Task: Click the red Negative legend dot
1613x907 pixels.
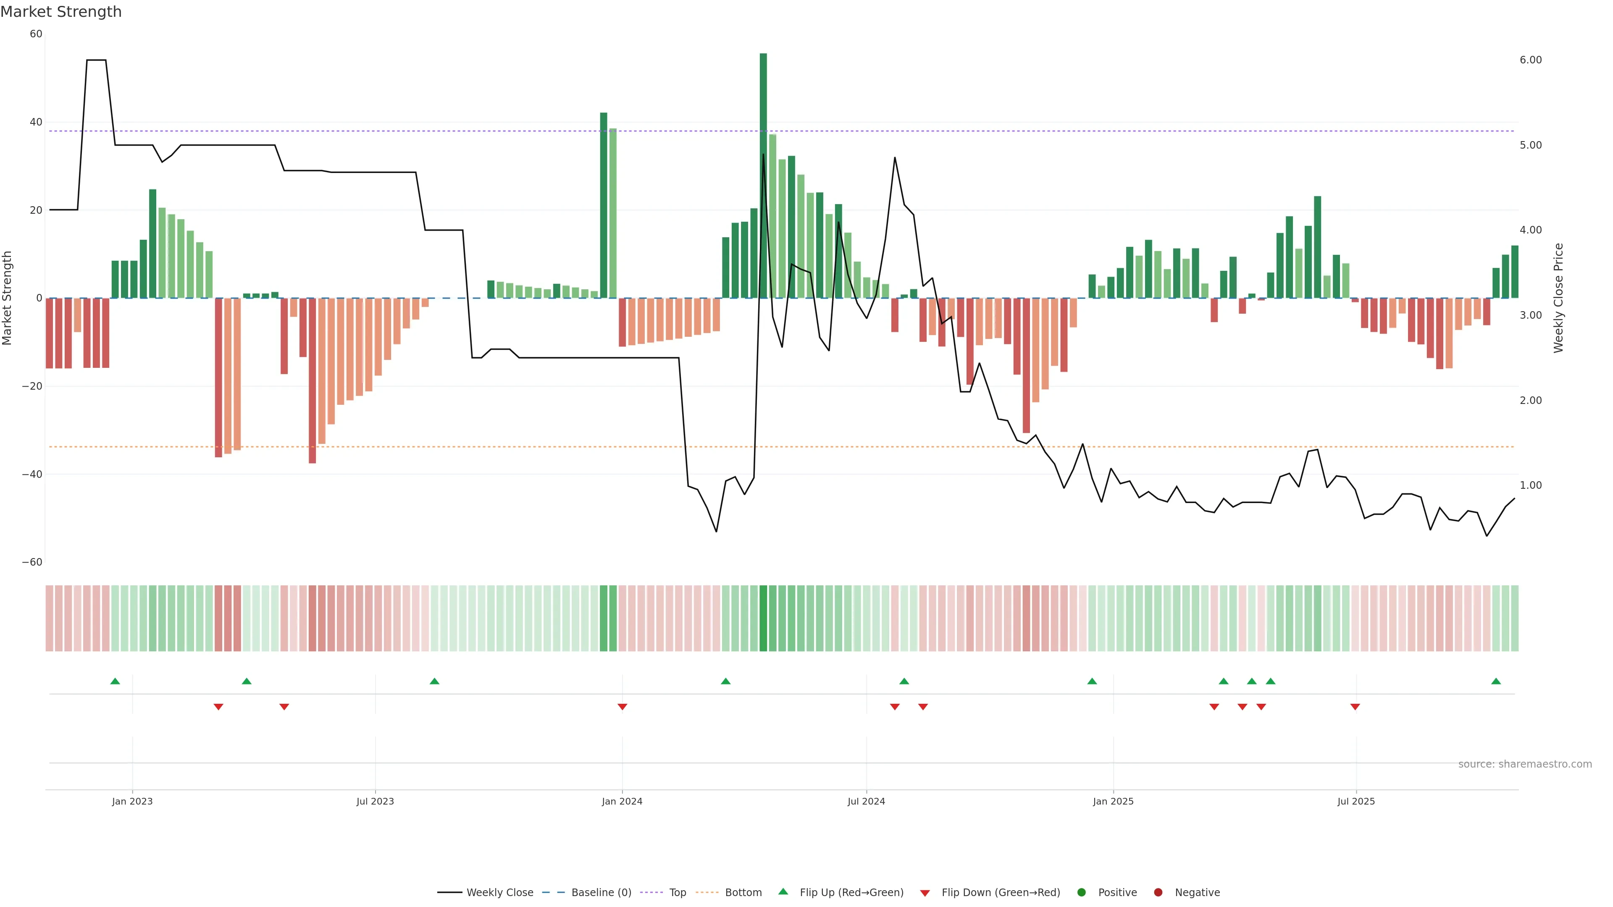Action: tap(1158, 892)
